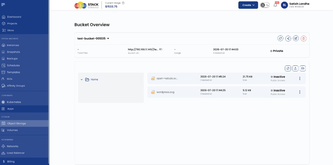Upload a file to the bucket
The width and height of the screenshot is (333, 165).
tap(295, 68)
